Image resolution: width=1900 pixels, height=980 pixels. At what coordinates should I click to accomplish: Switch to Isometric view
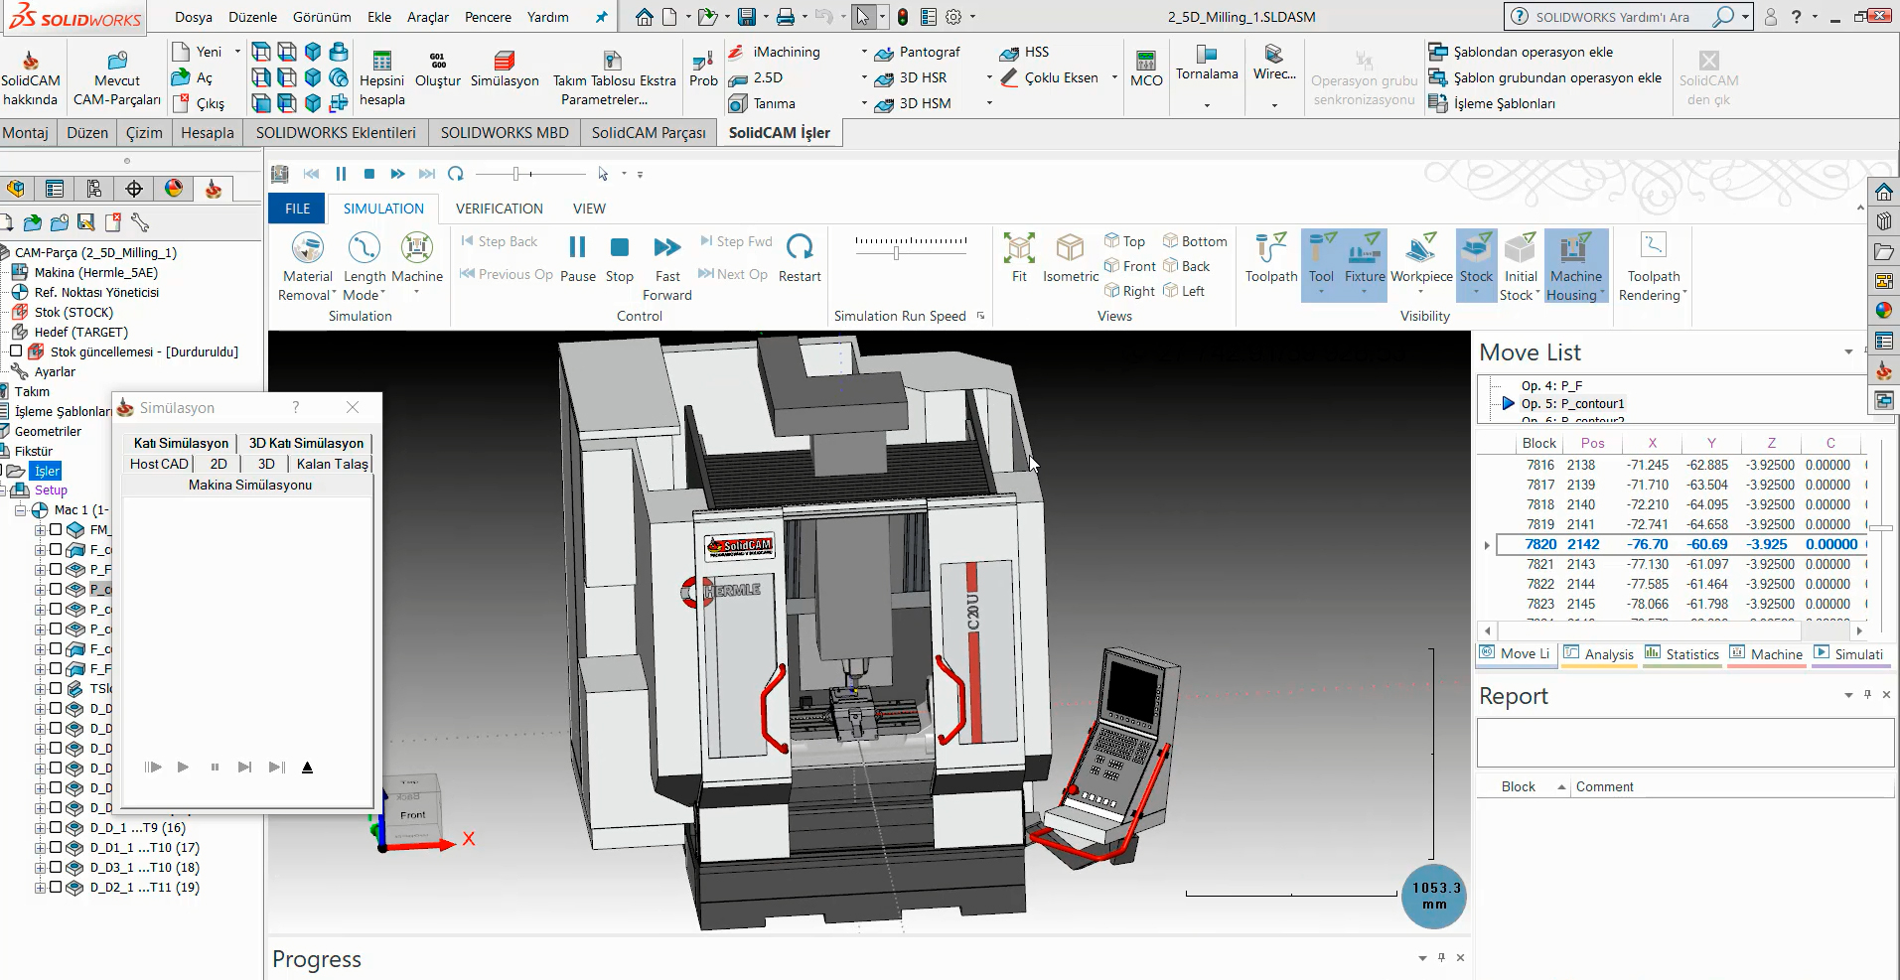point(1070,258)
